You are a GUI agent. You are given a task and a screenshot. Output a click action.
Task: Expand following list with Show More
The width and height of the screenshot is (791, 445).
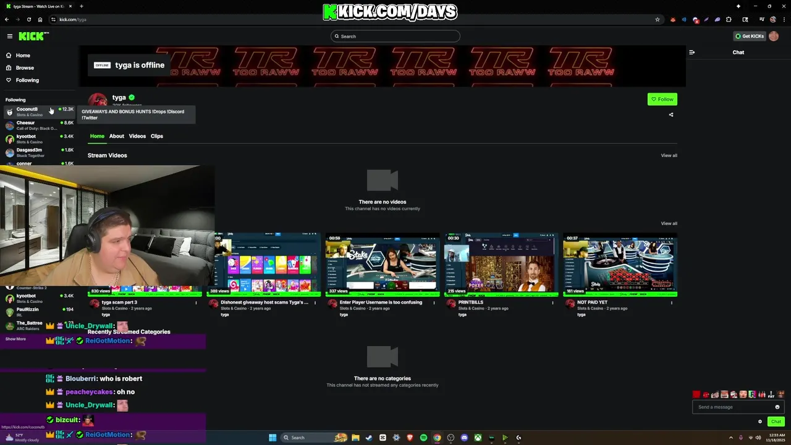16,339
